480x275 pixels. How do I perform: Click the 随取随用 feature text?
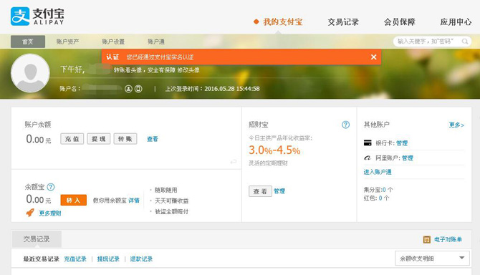click(x=166, y=190)
